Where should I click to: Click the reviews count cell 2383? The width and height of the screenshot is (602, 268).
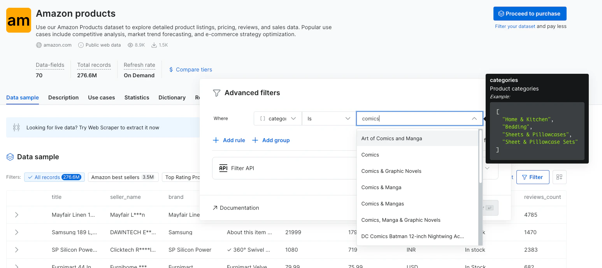(531, 250)
